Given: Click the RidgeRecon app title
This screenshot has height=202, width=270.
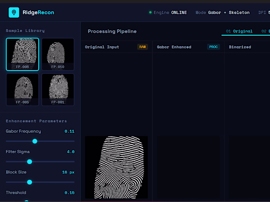Looking at the screenshot, I should pos(39,12).
